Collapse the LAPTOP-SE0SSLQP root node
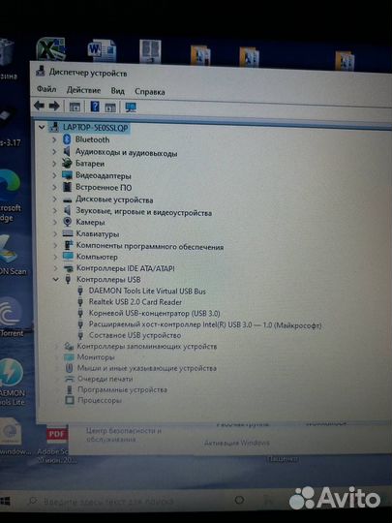Screen dimensions: 392x523 (x=42, y=127)
